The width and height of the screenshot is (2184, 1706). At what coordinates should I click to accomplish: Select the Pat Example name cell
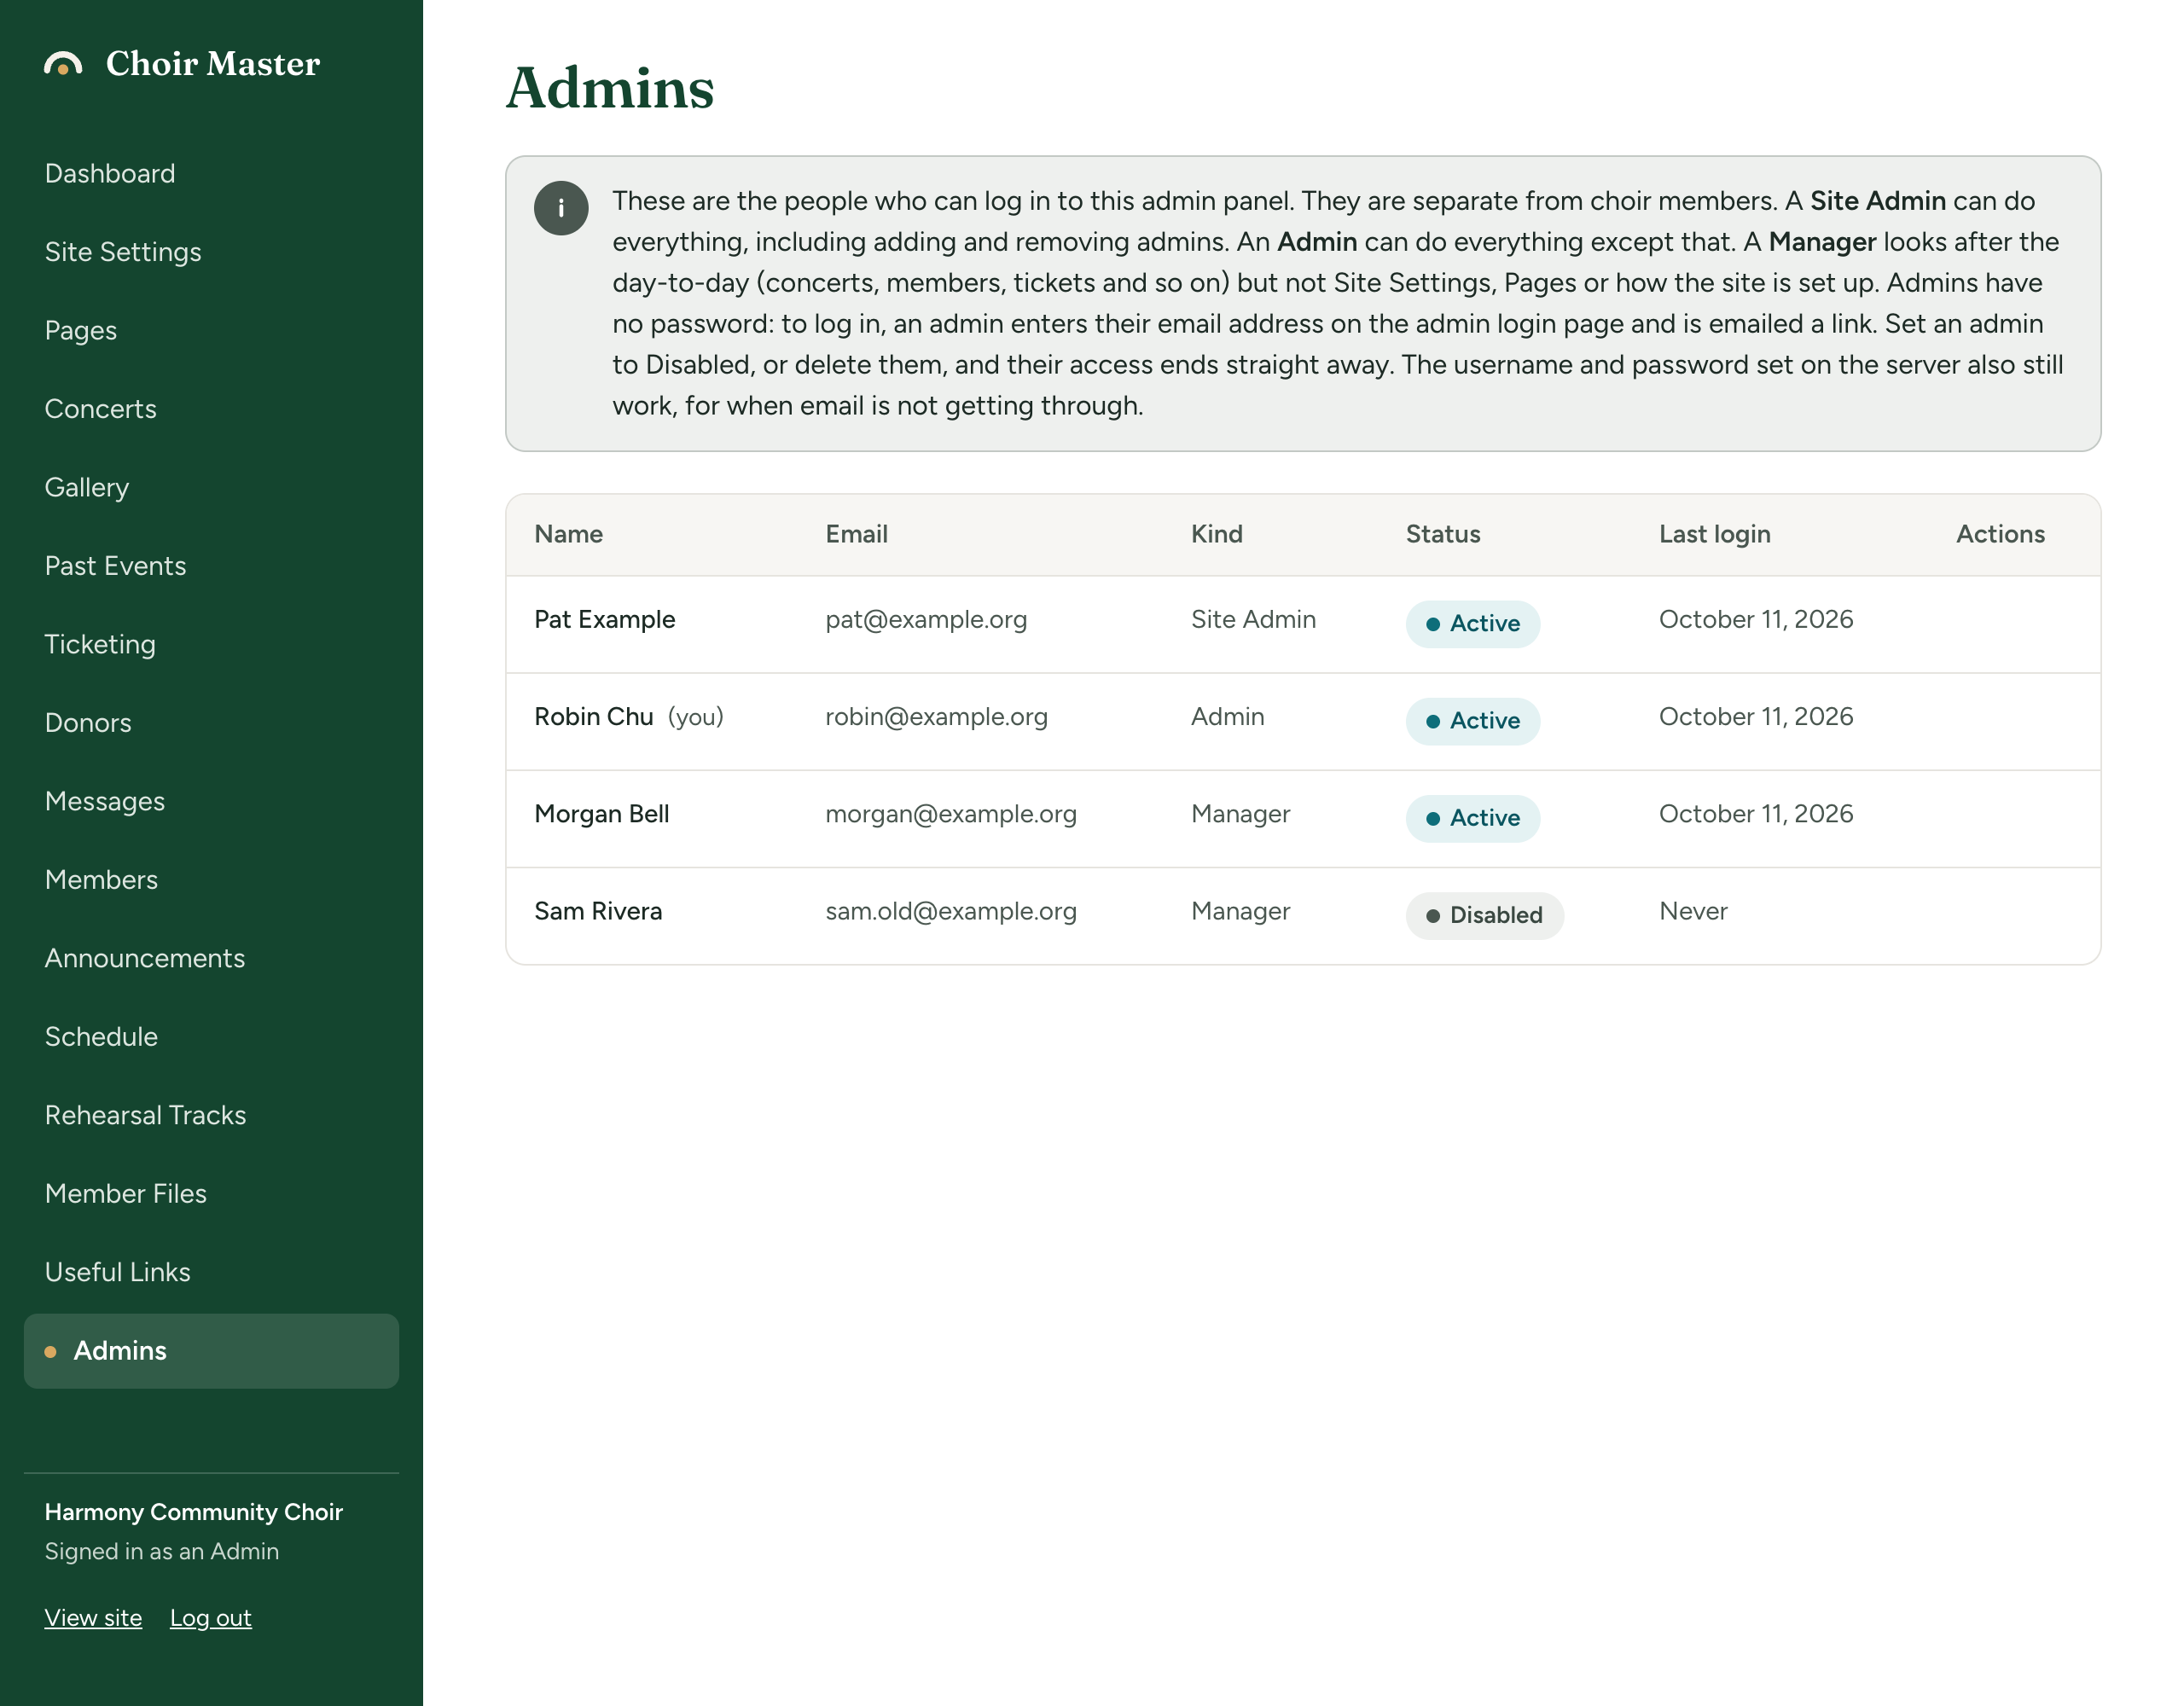point(605,620)
